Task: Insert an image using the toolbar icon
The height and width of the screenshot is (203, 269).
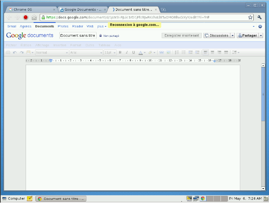Action: (168, 53)
